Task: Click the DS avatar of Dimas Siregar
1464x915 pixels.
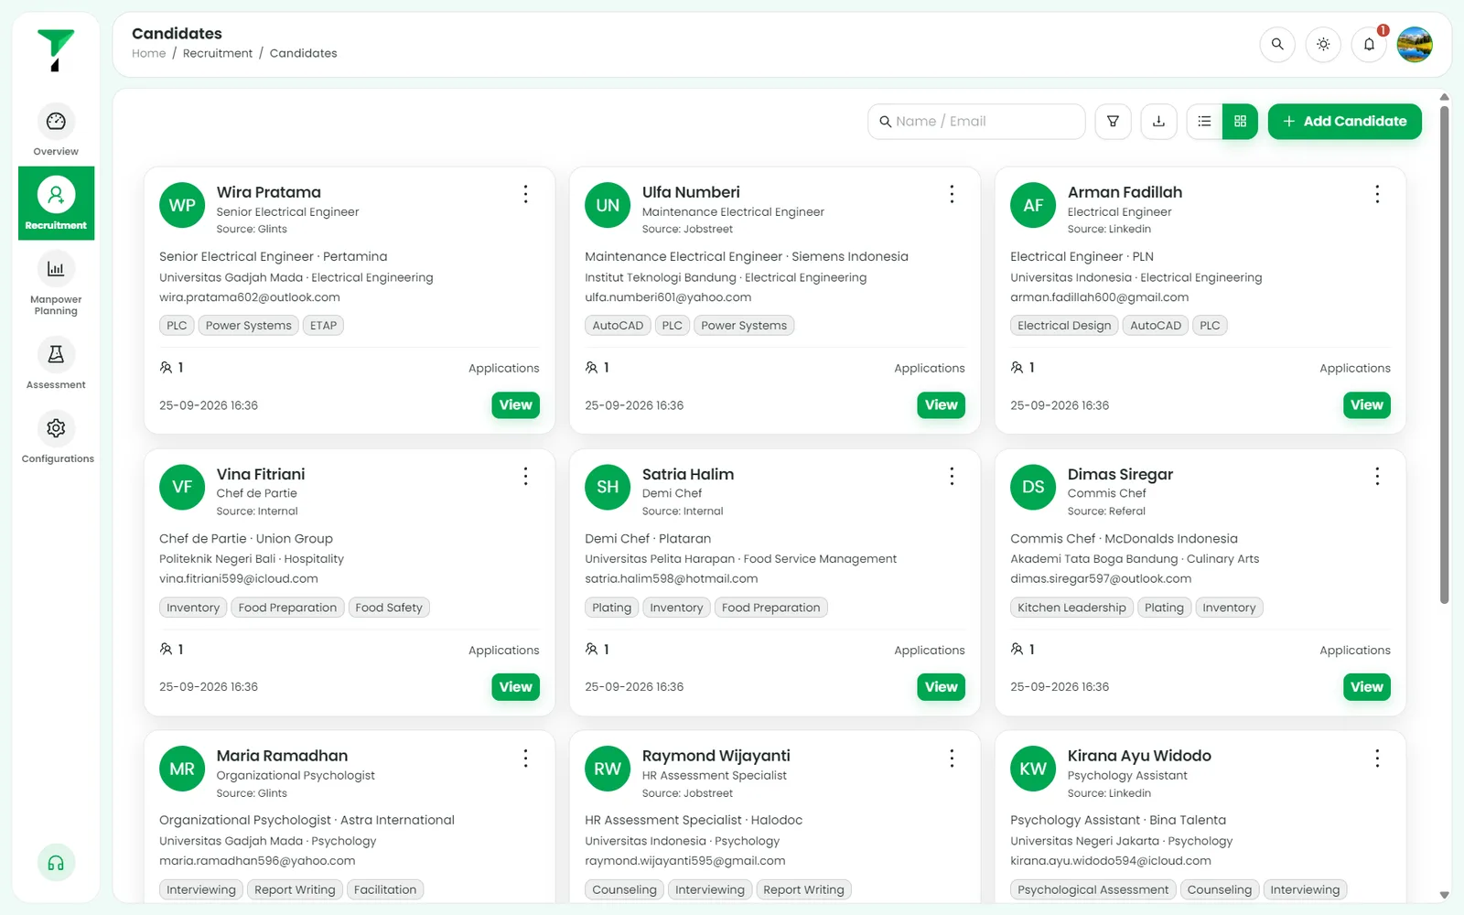Action: click(1033, 487)
